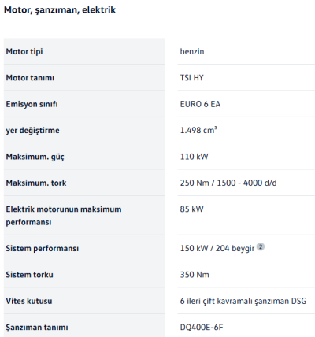Click the footnote 2 icon beside 204 beygir
The width and height of the screenshot is (315, 337).
pyautogui.click(x=261, y=246)
